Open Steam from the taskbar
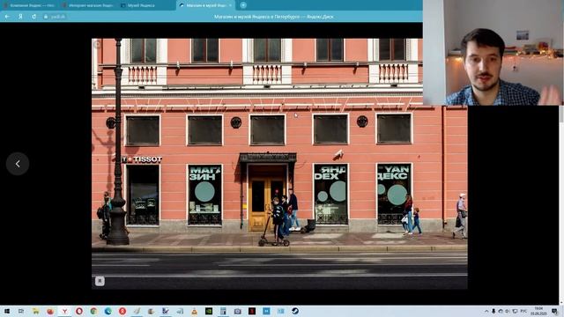 pos(295,311)
